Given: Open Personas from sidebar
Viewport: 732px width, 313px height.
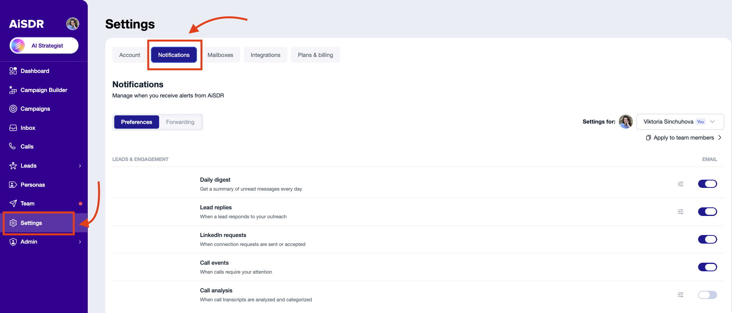Looking at the screenshot, I should tap(33, 185).
